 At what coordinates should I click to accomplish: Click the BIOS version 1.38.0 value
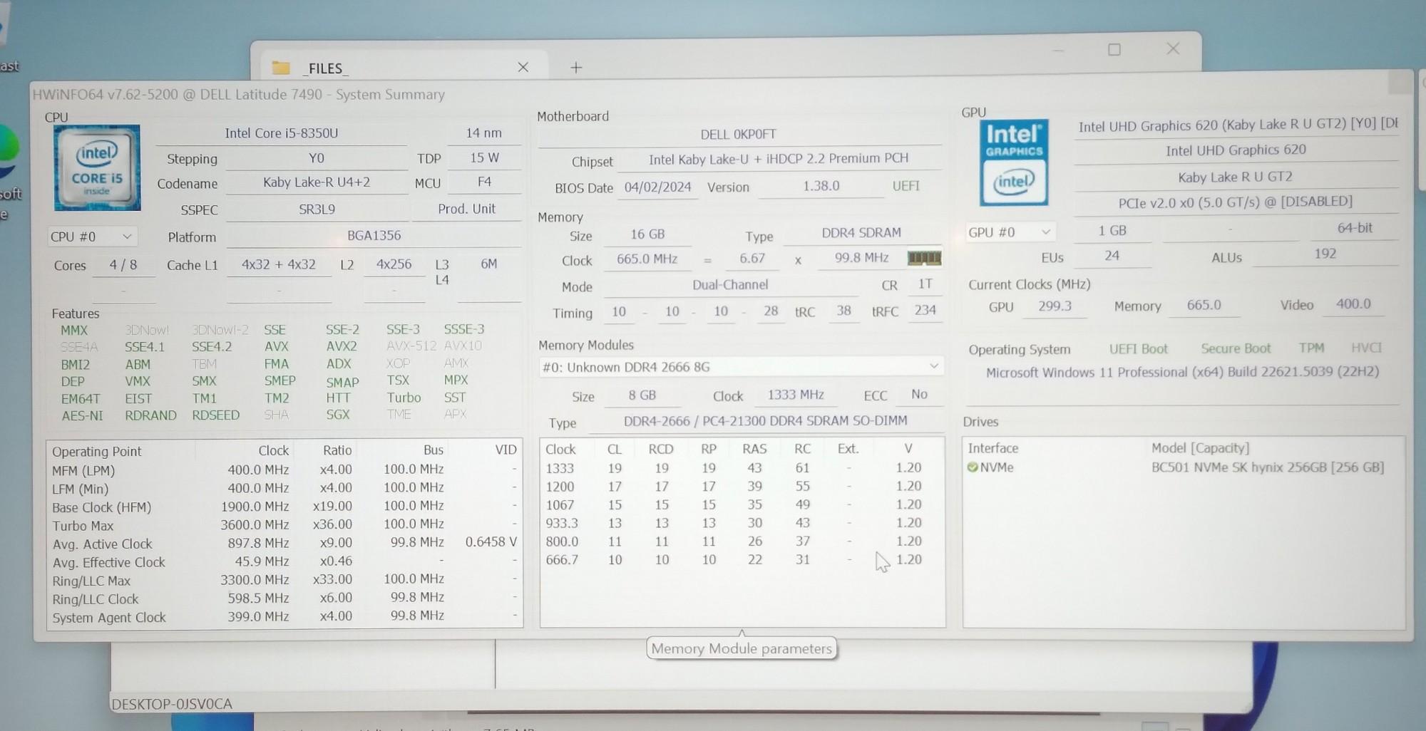tap(821, 186)
